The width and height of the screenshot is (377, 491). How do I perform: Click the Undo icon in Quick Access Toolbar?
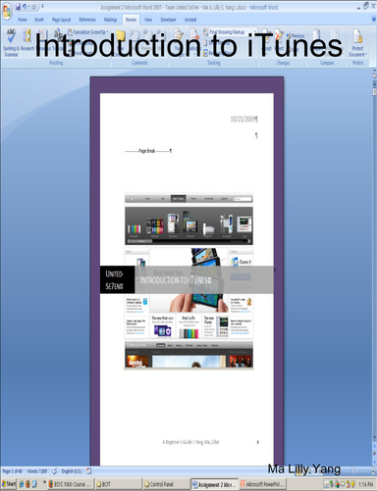point(25,7)
